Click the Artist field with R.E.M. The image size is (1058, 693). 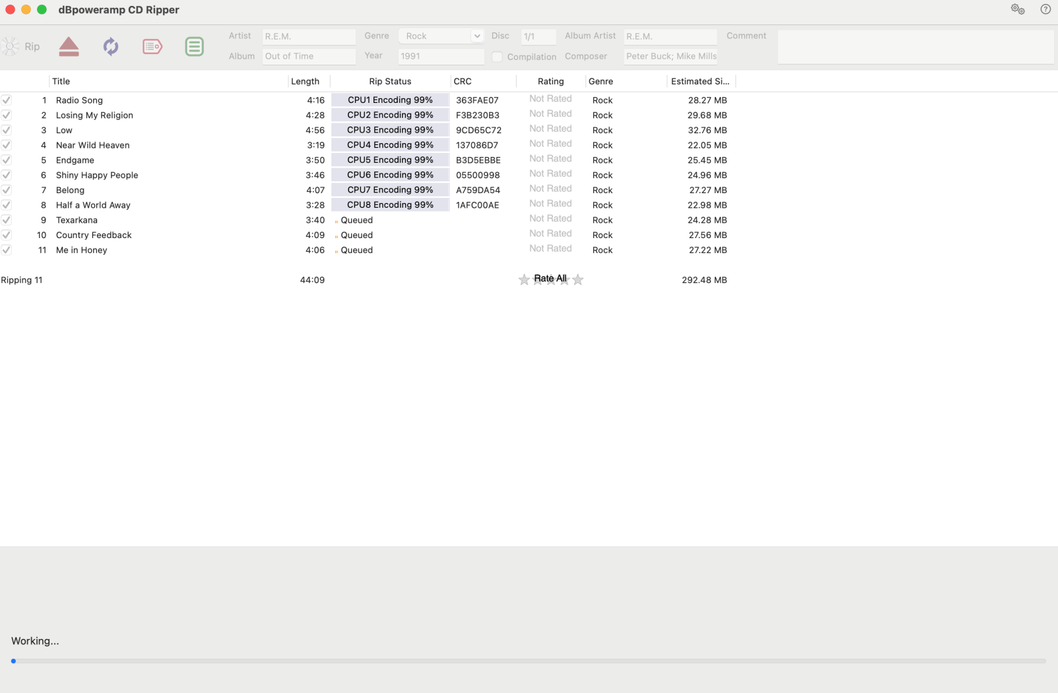pos(309,36)
